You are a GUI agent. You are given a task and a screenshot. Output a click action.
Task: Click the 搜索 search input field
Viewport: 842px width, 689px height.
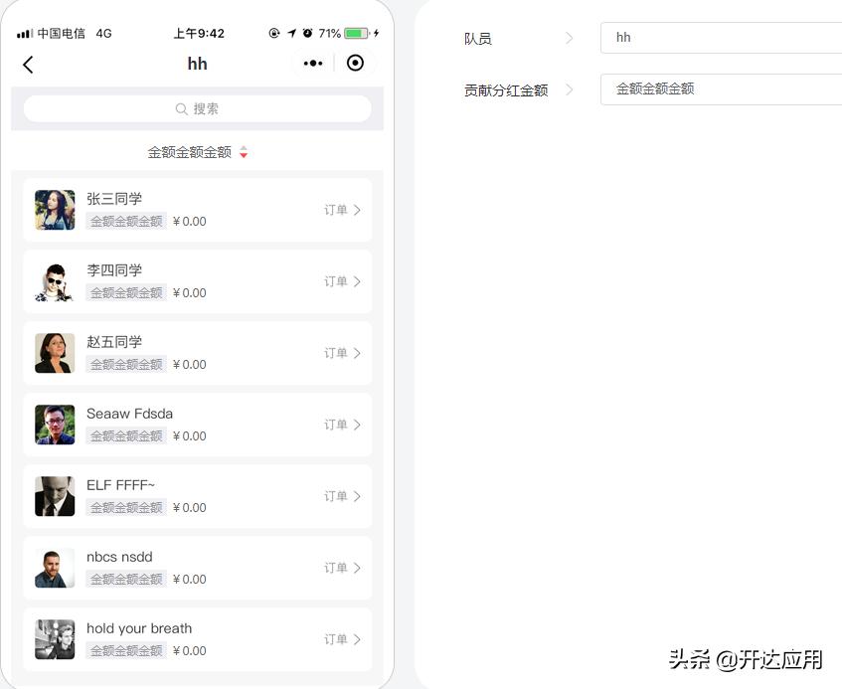pyautogui.click(x=197, y=108)
